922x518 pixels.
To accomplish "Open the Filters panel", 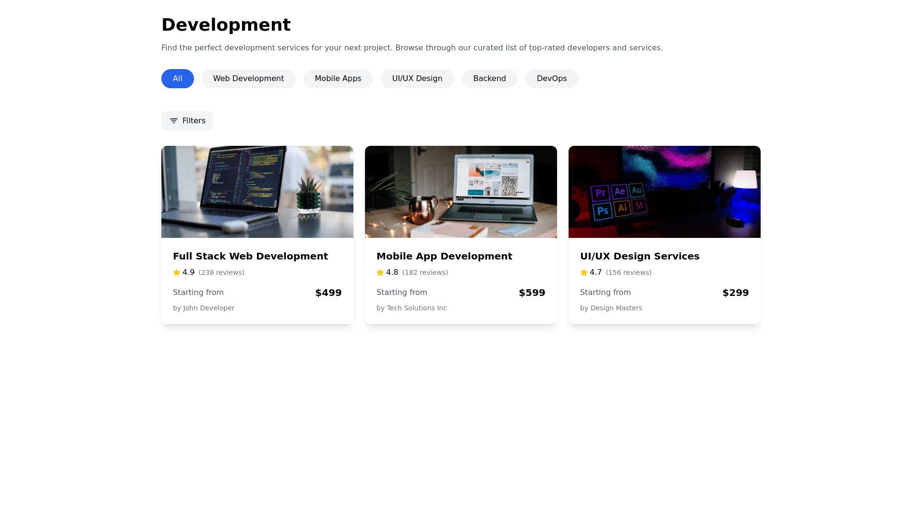I will point(187,121).
